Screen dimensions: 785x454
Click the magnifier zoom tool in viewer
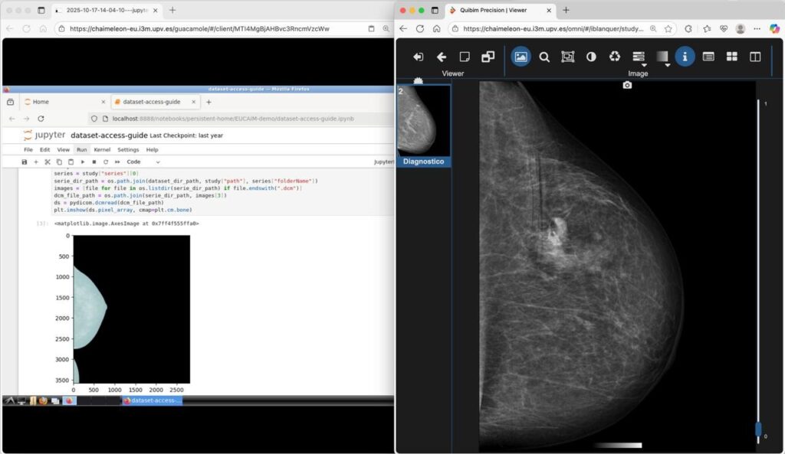coord(544,57)
